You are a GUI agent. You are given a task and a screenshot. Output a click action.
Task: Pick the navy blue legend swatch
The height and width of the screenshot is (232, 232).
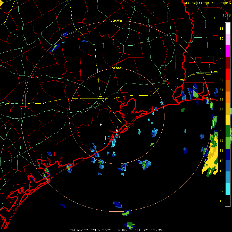(228, 154)
